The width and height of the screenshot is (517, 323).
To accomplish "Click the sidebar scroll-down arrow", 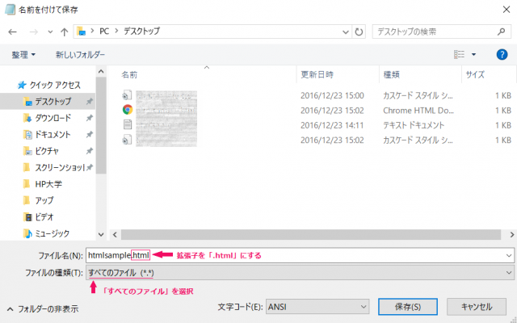I will [101, 235].
